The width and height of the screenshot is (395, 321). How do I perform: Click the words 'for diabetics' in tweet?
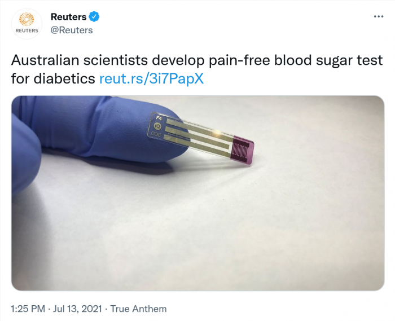click(53, 79)
